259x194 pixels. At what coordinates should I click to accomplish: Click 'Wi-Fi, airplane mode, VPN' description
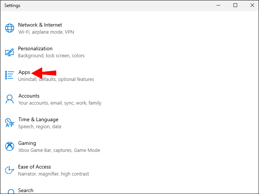(46, 32)
